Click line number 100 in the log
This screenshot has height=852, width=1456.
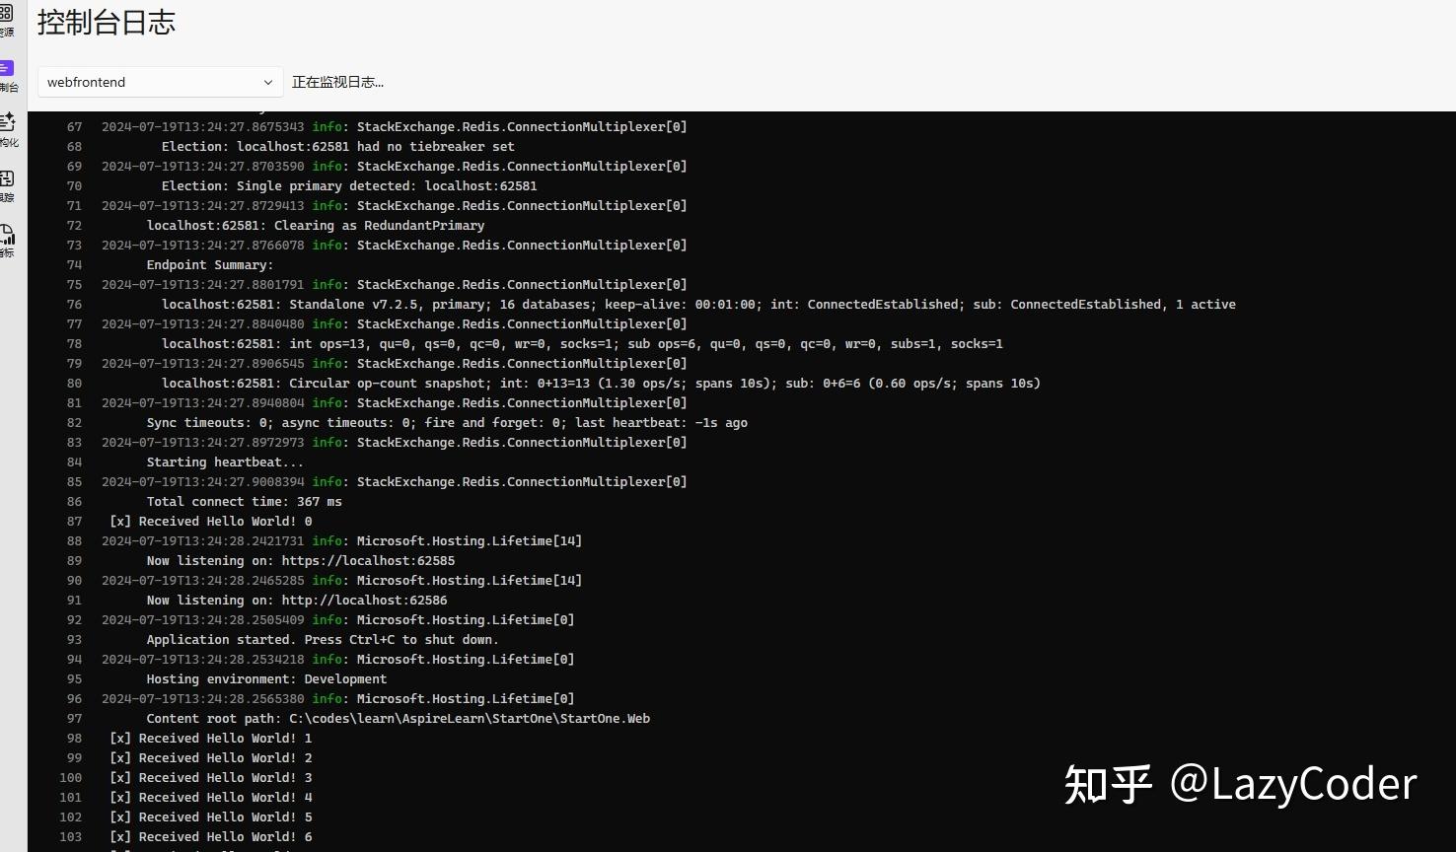click(x=70, y=777)
